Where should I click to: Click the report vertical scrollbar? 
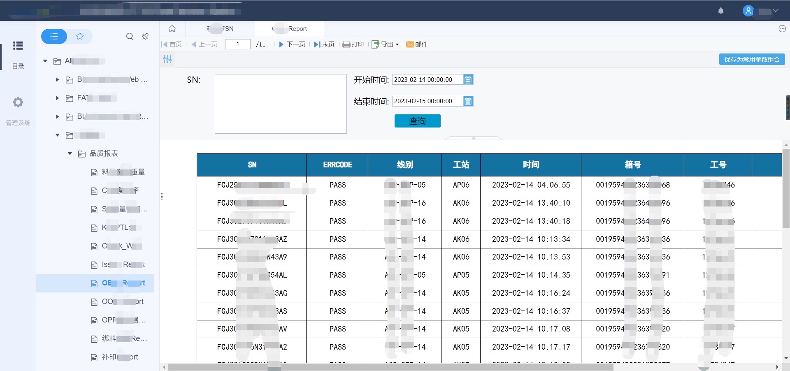click(786, 188)
